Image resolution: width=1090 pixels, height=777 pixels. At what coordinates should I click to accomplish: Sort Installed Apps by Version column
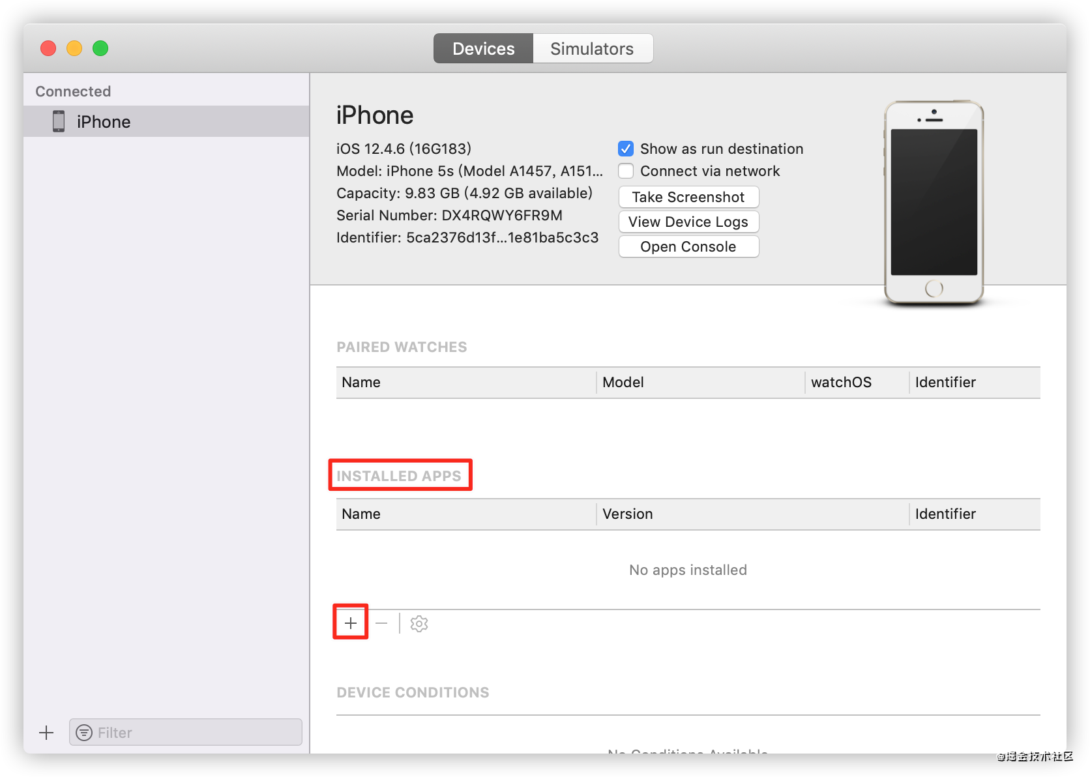point(753,514)
